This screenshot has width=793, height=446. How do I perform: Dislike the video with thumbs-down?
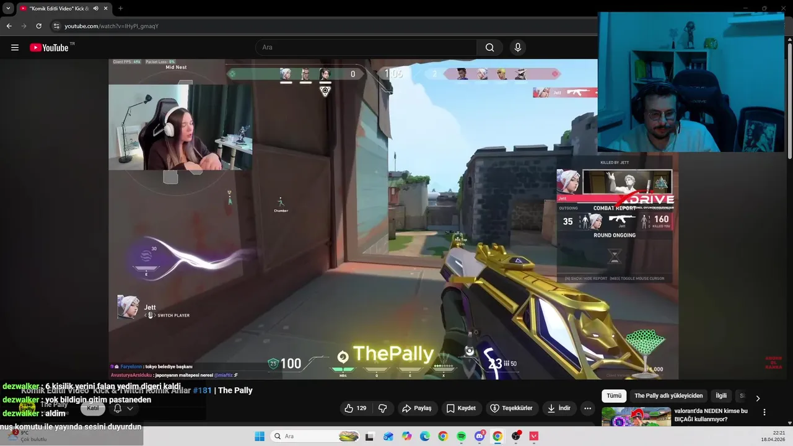point(383,408)
